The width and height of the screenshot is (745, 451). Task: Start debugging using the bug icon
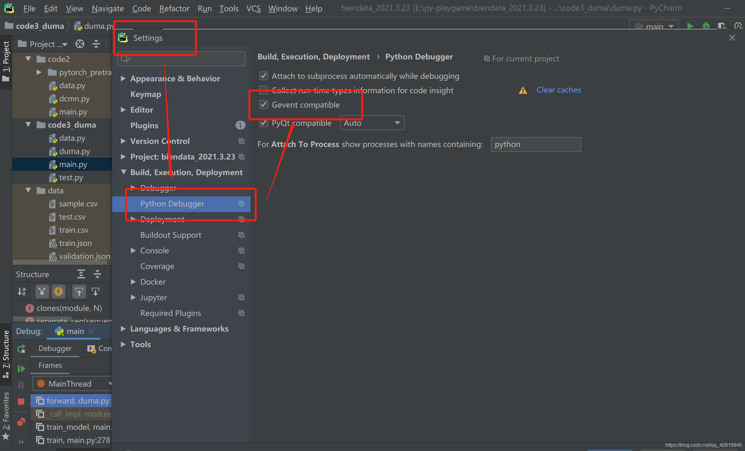tap(706, 26)
